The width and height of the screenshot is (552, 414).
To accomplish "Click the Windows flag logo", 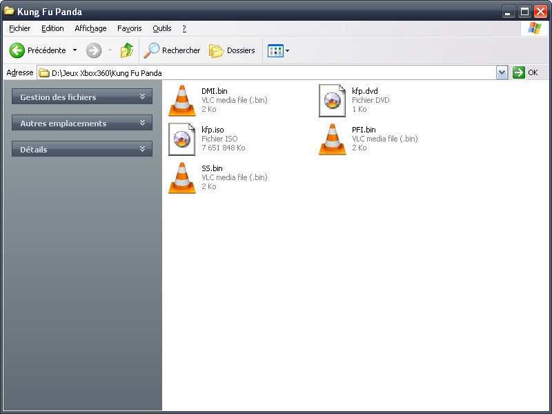I will coord(534,28).
